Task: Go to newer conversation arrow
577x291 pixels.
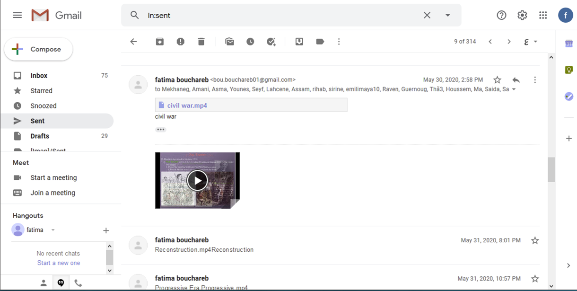Action: (x=490, y=42)
